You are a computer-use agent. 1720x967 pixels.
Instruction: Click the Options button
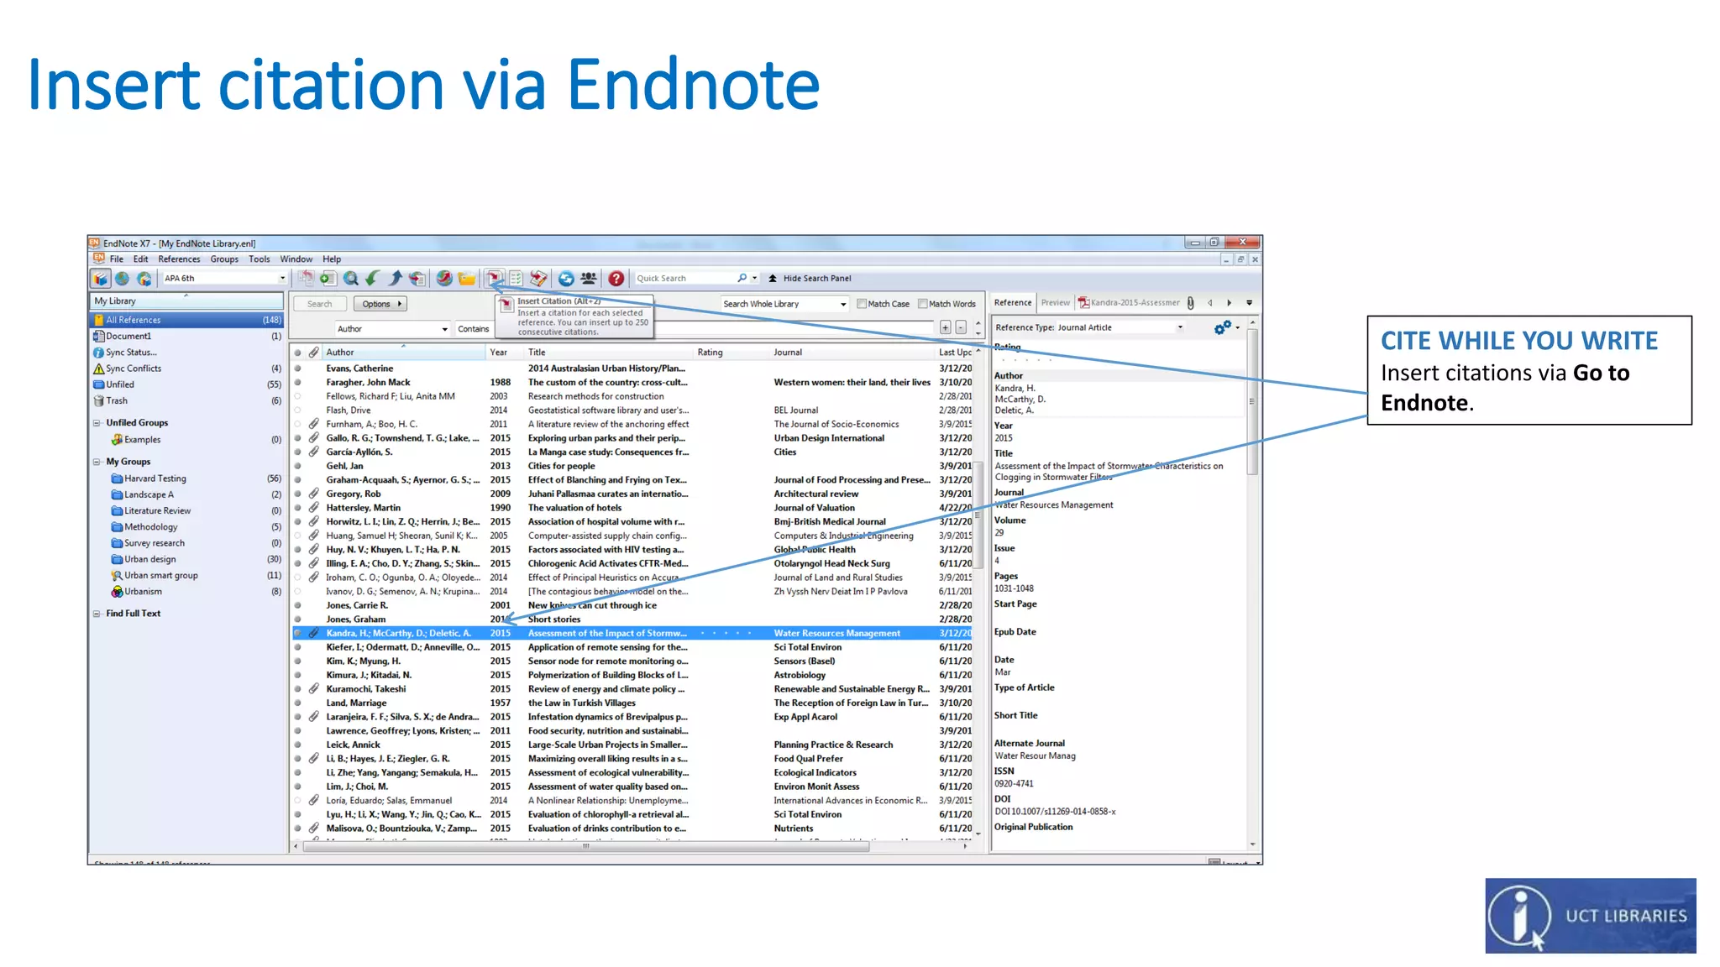click(380, 304)
